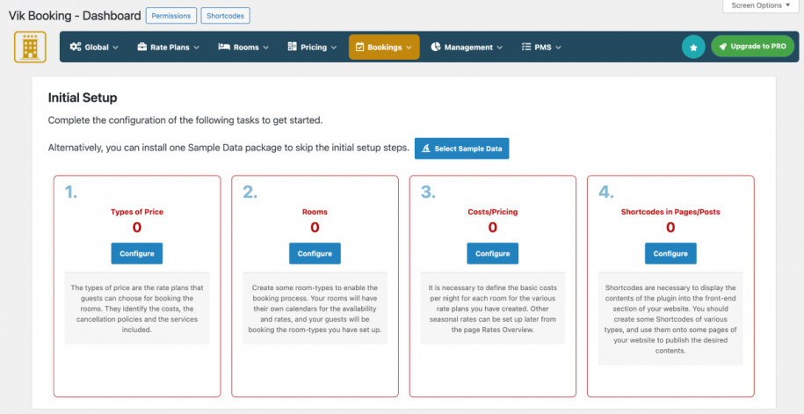Open the PMS menu

[x=540, y=47]
